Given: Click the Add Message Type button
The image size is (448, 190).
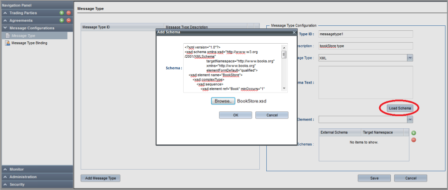Looking at the screenshot, I should click(x=101, y=178).
